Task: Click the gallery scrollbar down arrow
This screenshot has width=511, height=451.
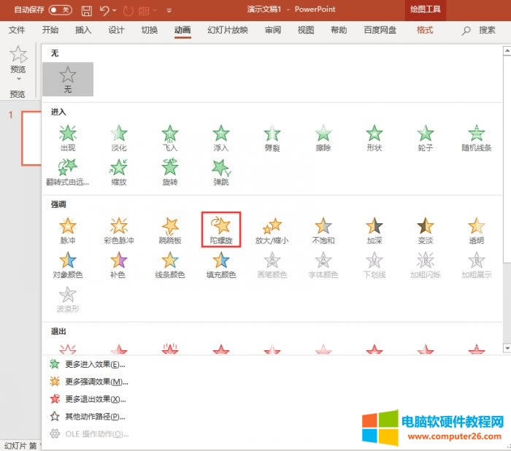Action: pos(507,348)
